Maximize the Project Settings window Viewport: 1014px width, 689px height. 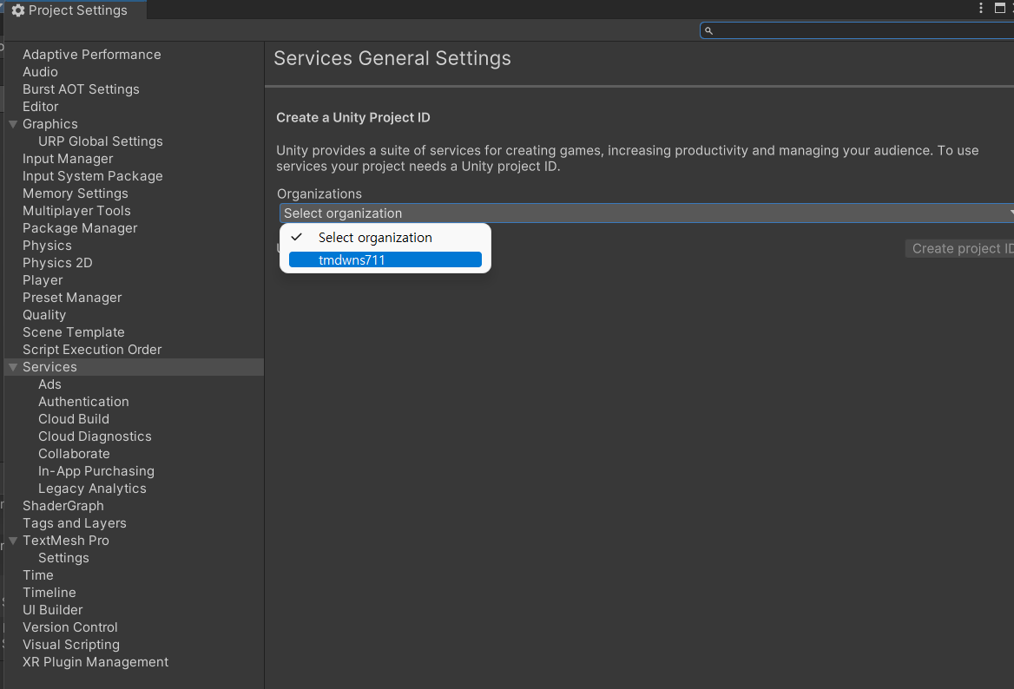coord(999,9)
